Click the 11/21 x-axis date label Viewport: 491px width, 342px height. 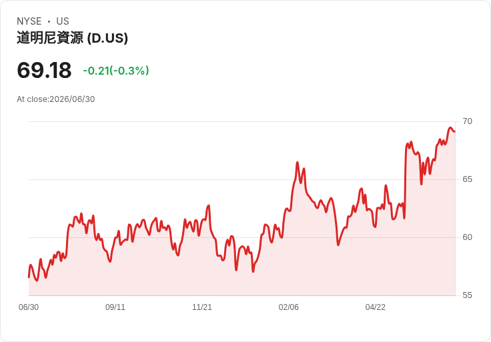click(x=202, y=307)
